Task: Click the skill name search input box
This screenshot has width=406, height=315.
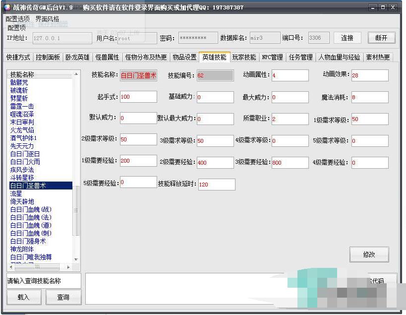Action: (x=44, y=281)
